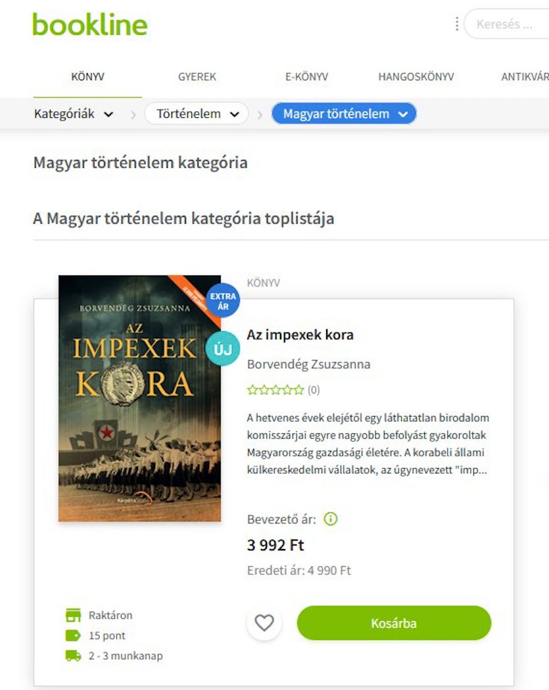Show info about Bevezető ár
Screen dimensions: 549x690
click(x=331, y=519)
